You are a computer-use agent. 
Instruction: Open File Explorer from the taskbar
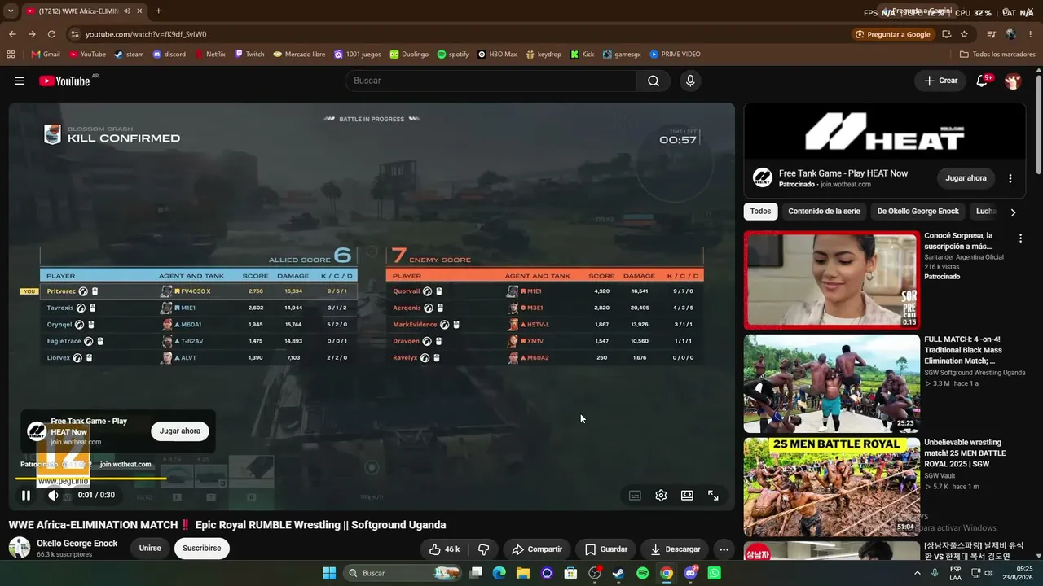(523, 573)
